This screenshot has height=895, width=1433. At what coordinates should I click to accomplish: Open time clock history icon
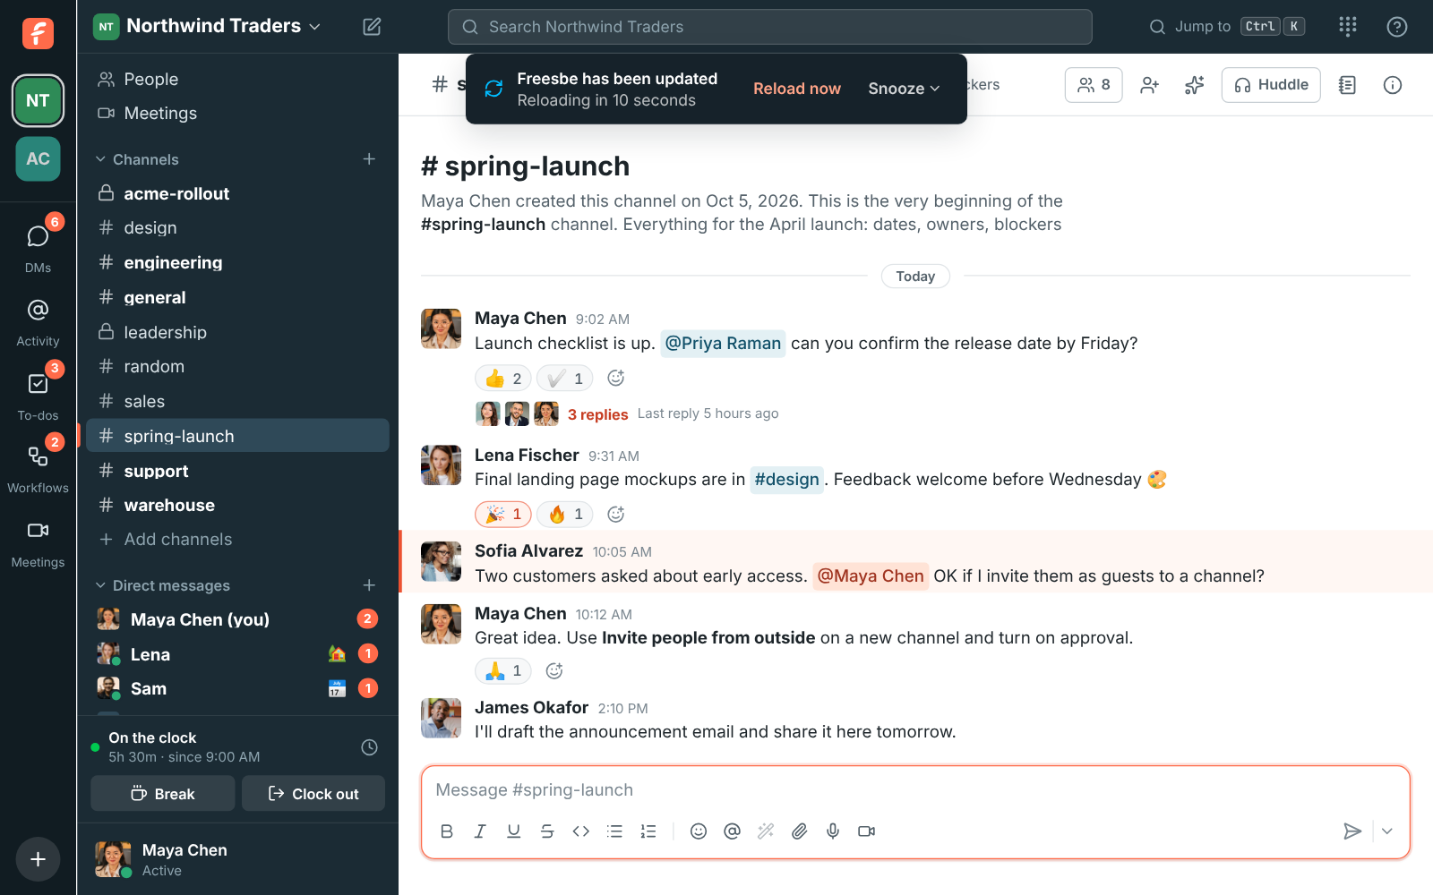coord(369,747)
